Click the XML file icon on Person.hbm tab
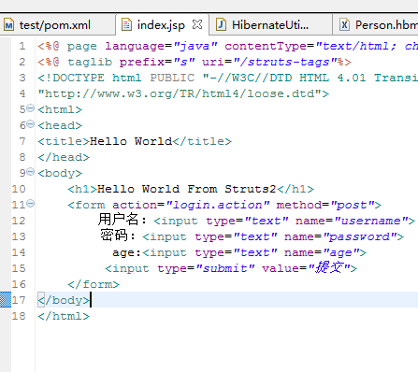The image size is (418, 372). 344,24
